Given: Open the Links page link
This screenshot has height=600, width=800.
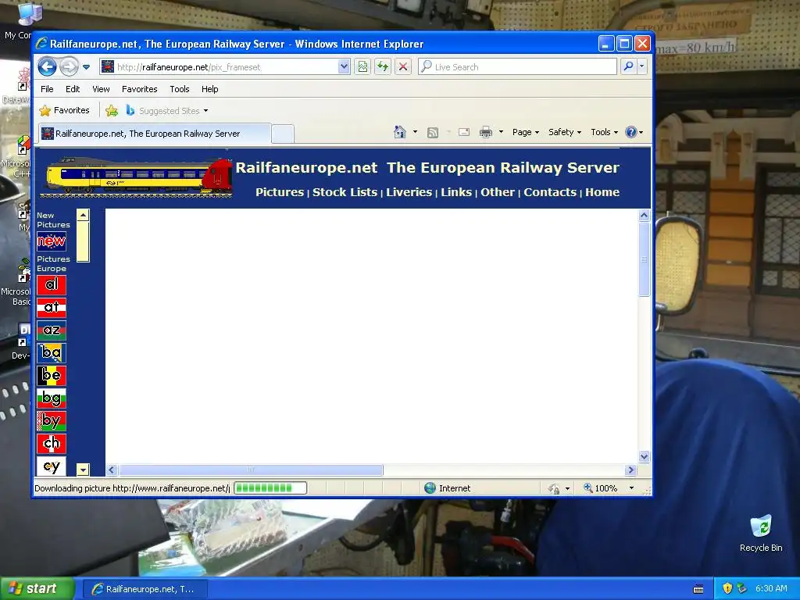Looking at the screenshot, I should pos(456,192).
